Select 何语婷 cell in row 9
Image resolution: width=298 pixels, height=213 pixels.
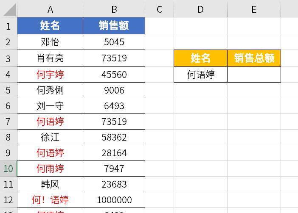point(50,153)
